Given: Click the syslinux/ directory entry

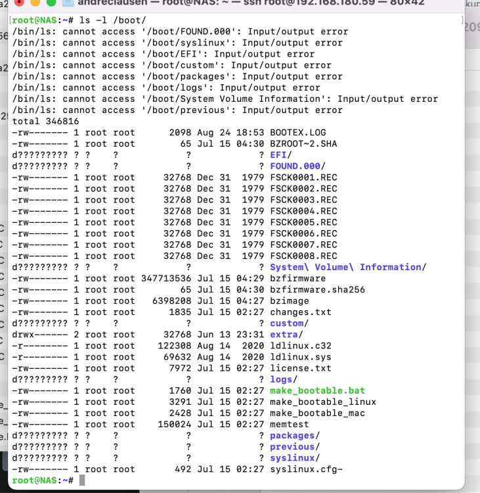Looking at the screenshot, I should 295,458.
